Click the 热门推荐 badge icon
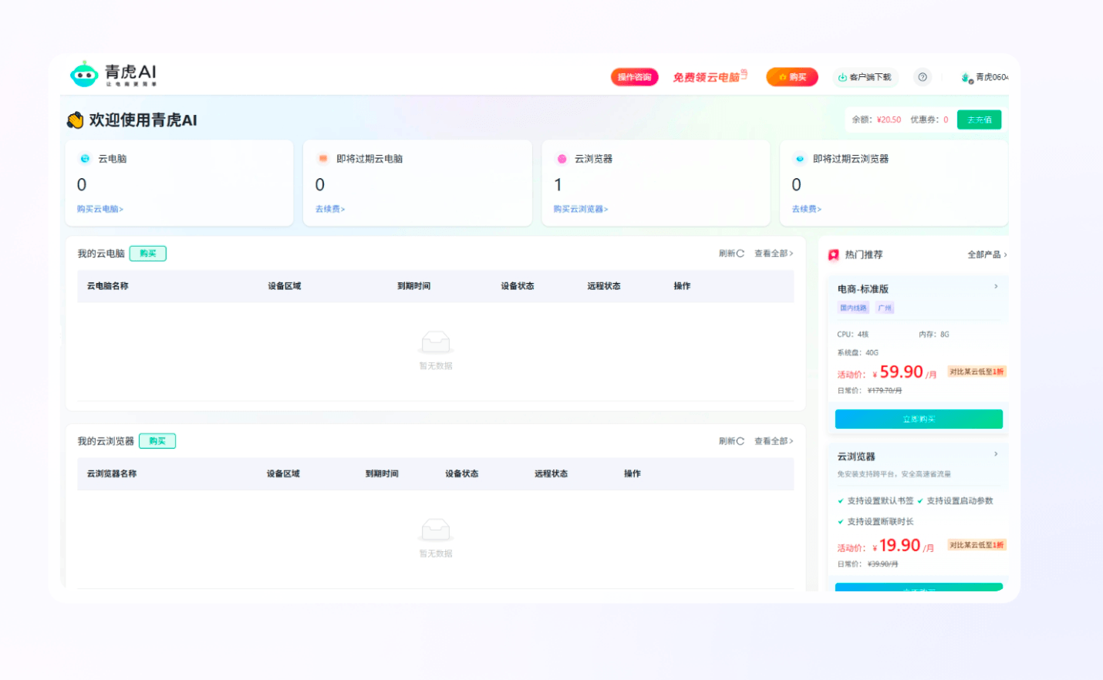 click(833, 254)
